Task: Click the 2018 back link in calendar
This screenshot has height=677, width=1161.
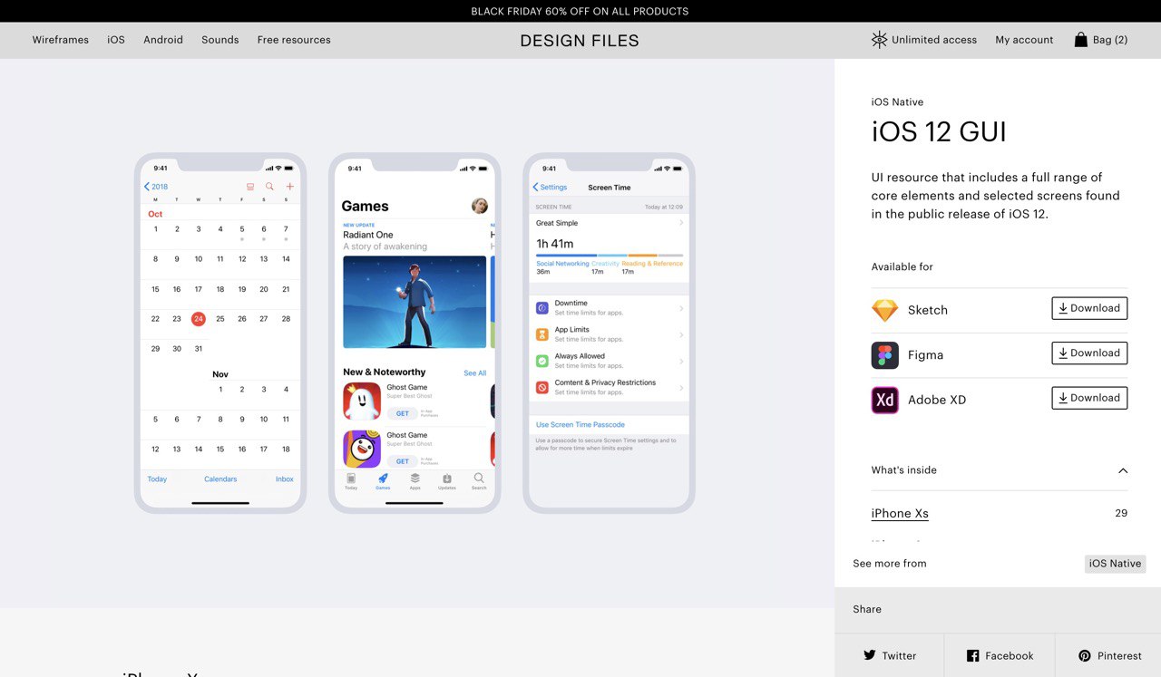Action: click(x=156, y=187)
